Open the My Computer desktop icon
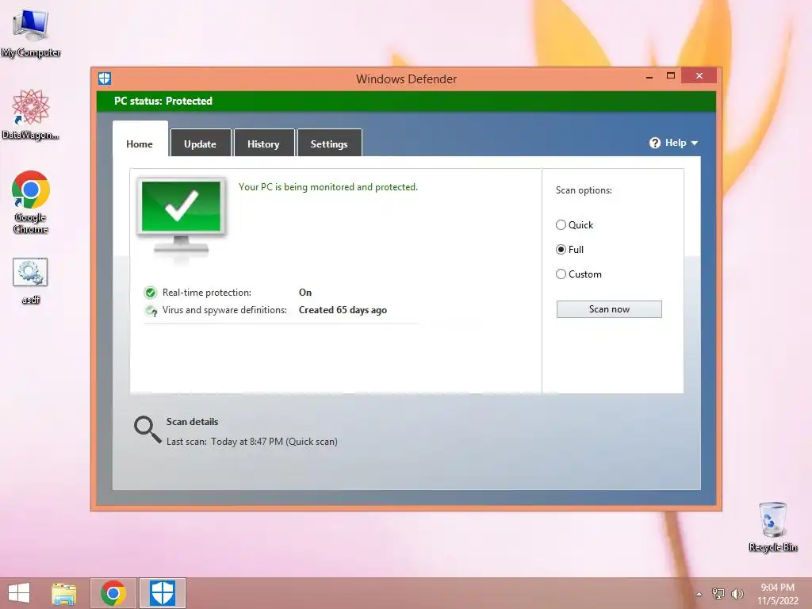The height and width of the screenshot is (609, 812). (31, 33)
